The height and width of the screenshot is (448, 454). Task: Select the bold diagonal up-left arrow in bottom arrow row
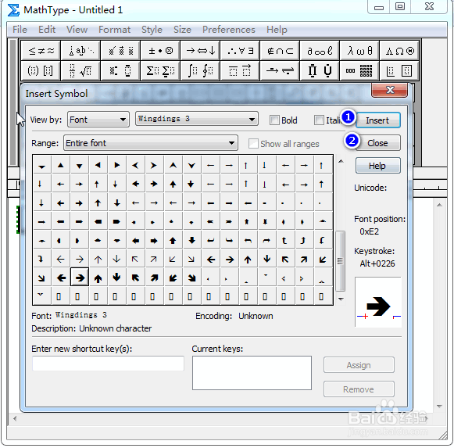click(x=135, y=278)
